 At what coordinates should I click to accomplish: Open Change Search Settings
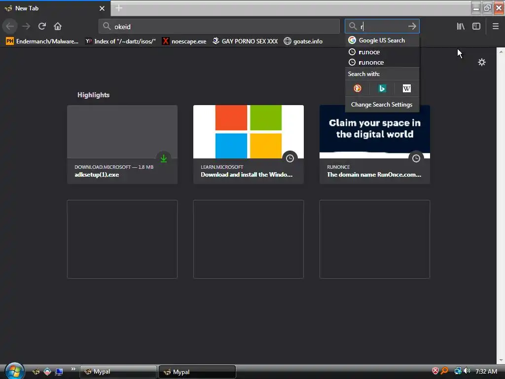[382, 105]
